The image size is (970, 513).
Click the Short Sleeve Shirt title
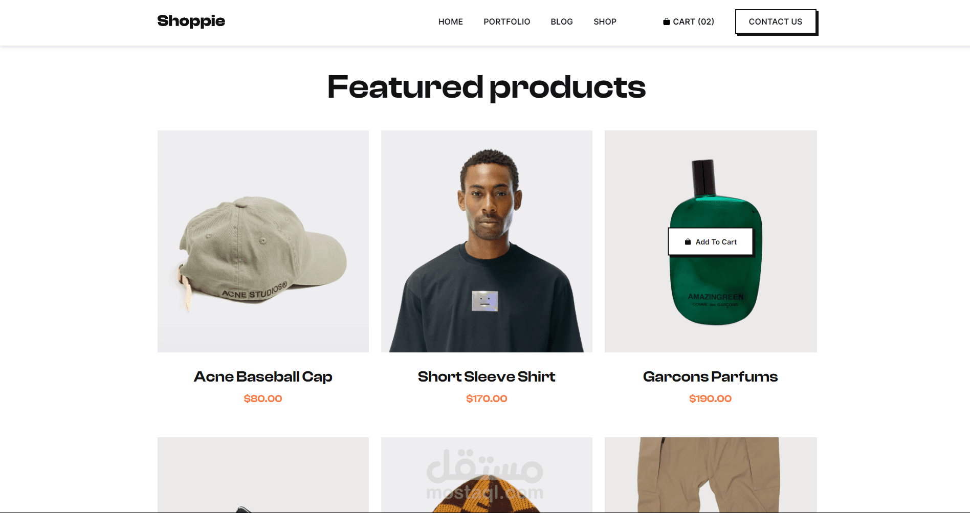[487, 377]
